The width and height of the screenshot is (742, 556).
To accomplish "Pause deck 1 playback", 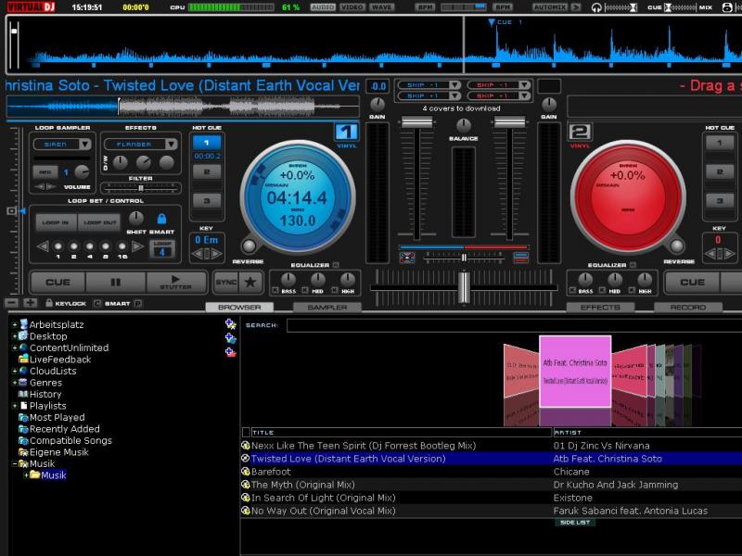I will tap(116, 282).
